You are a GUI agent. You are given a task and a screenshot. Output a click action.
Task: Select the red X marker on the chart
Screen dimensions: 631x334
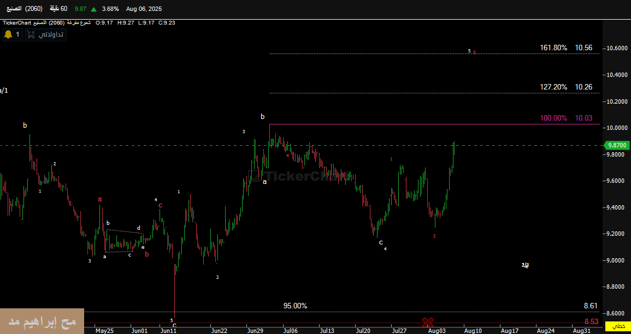pos(427,321)
